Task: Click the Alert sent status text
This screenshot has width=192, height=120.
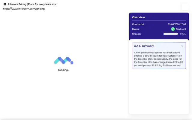Action: 181,29
